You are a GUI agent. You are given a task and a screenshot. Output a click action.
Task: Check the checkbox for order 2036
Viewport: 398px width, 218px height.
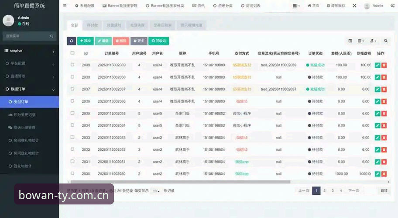pyautogui.click(x=72, y=101)
